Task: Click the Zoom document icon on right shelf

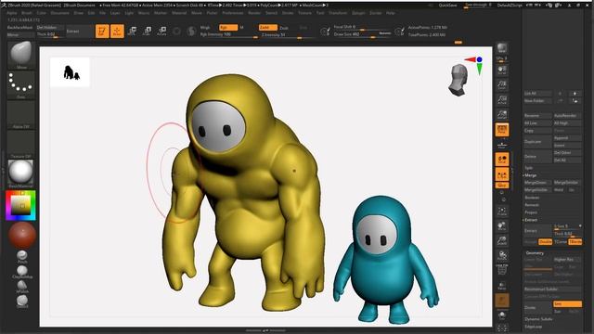Action: (502, 84)
